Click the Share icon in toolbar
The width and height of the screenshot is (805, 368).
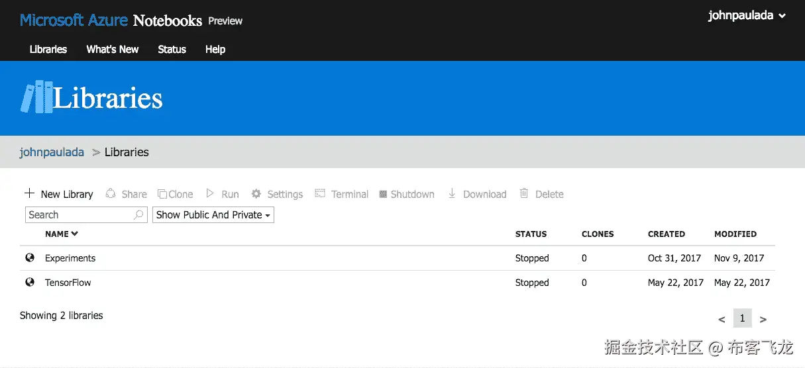111,193
